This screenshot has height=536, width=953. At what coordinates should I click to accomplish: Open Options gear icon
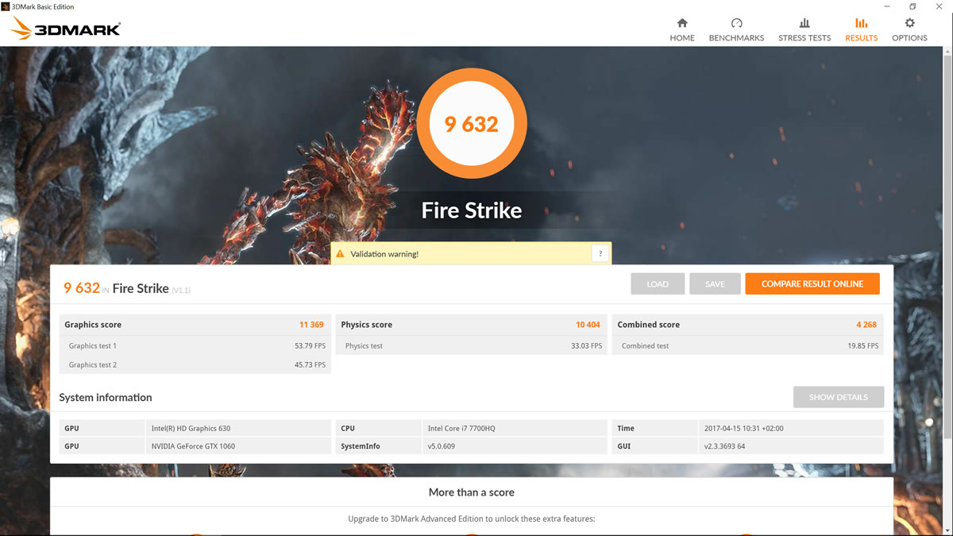coord(909,23)
